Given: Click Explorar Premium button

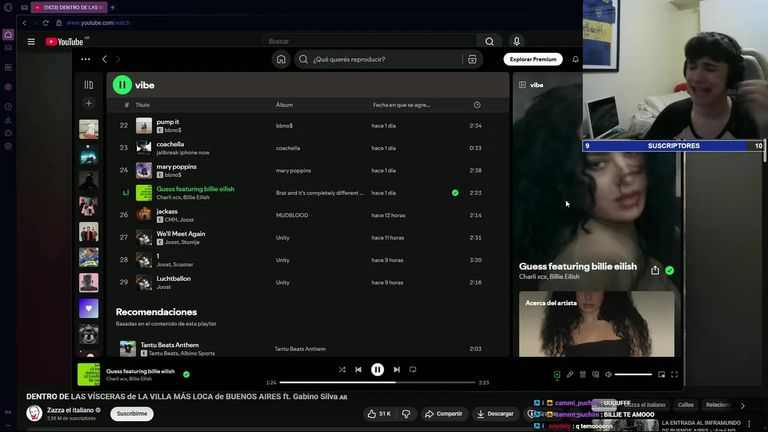Looking at the screenshot, I should pyautogui.click(x=533, y=59).
